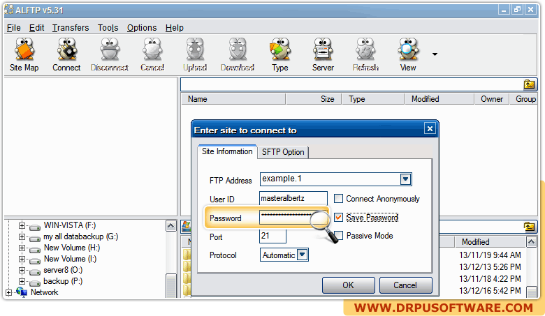Enable the Passive Mode checkbox

[x=339, y=236]
